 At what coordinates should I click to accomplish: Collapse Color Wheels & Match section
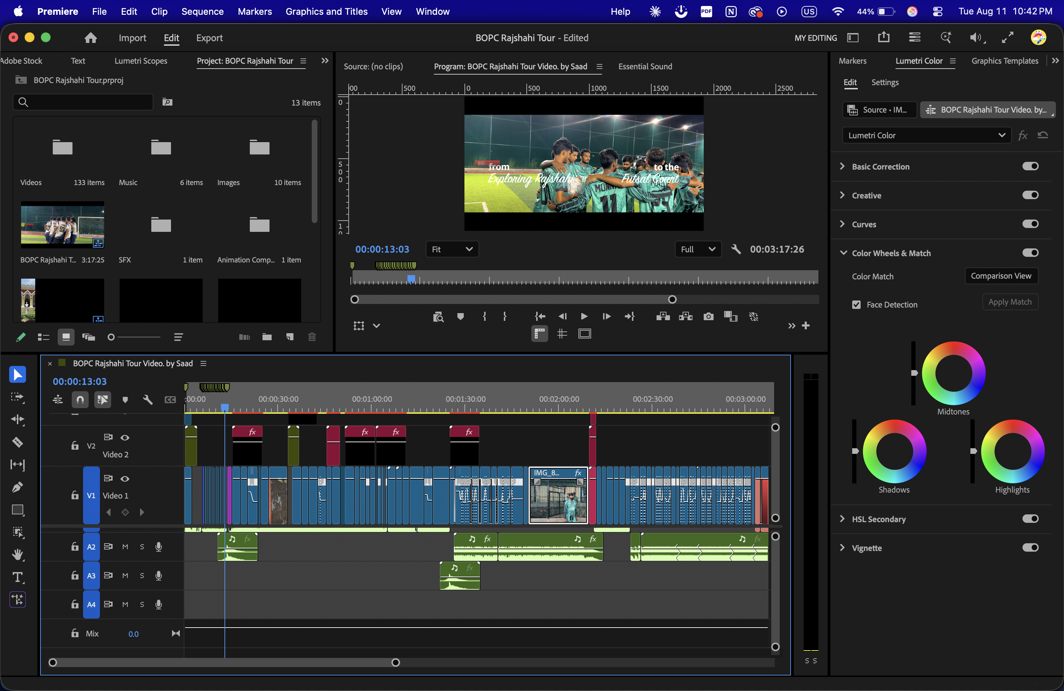843,253
